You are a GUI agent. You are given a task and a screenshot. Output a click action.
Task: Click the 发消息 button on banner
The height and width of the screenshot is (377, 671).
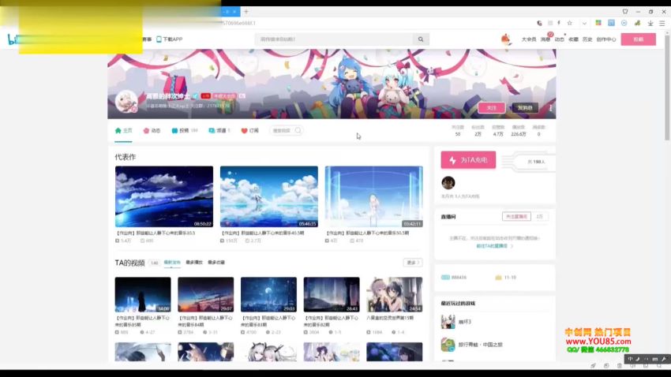525,108
